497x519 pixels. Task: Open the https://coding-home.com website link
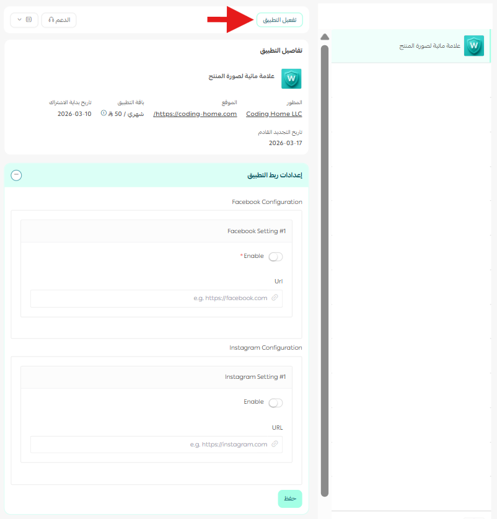[x=195, y=114]
